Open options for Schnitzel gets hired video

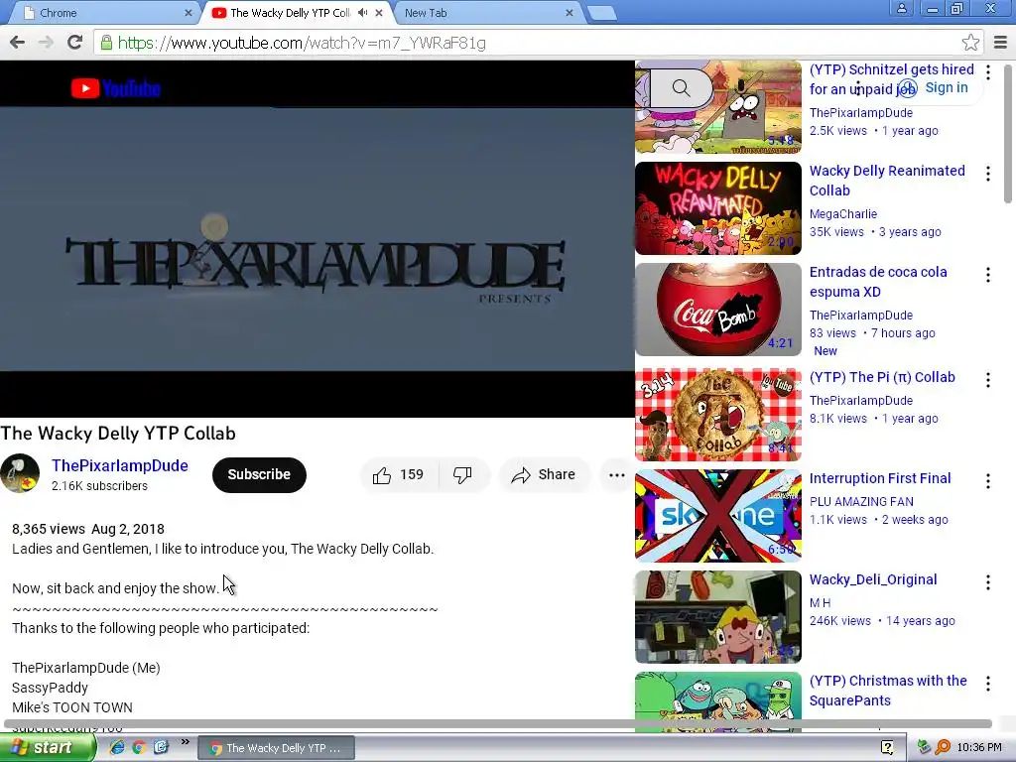coord(987,71)
